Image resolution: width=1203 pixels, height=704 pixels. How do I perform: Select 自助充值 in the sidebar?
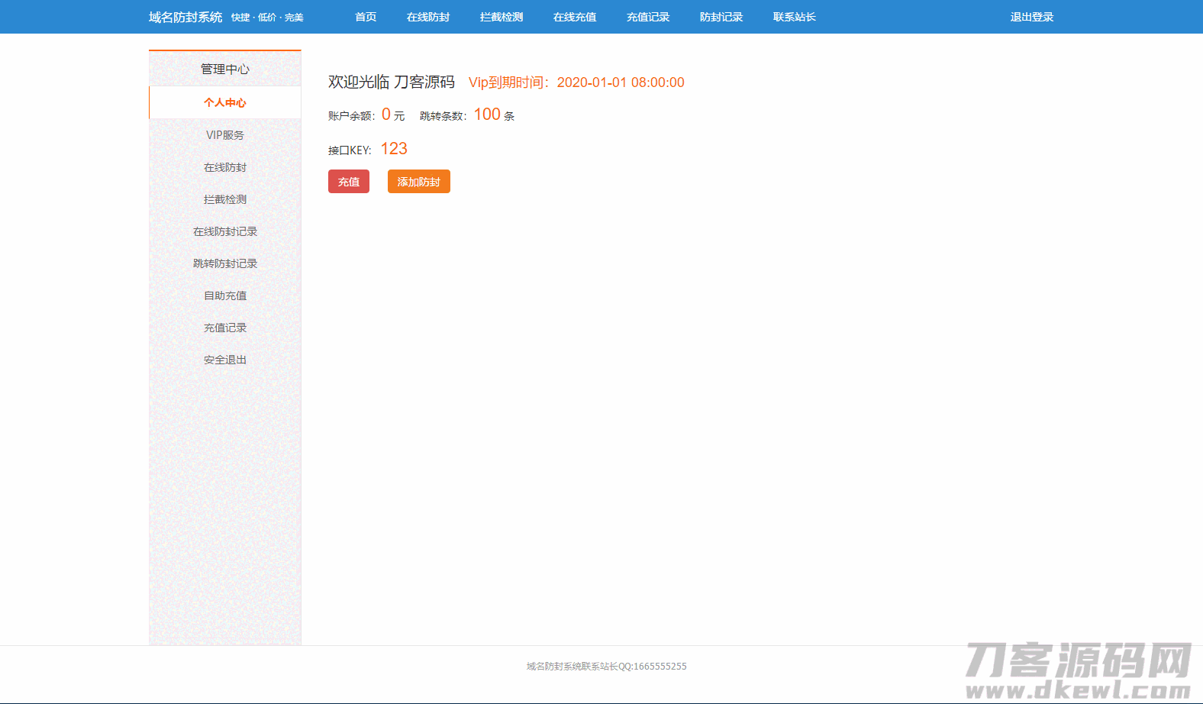tap(225, 295)
